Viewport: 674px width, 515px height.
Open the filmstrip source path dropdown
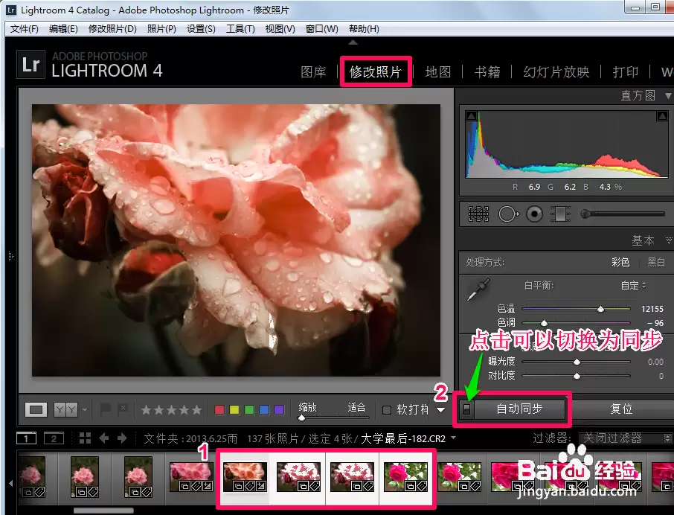(x=454, y=438)
